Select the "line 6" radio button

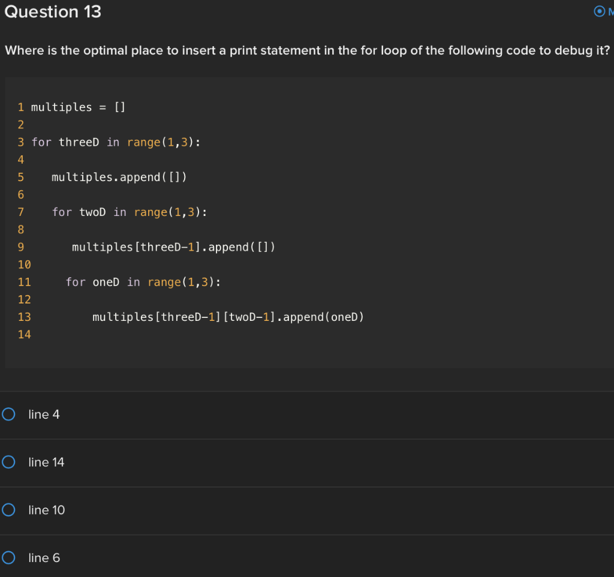pos(8,558)
